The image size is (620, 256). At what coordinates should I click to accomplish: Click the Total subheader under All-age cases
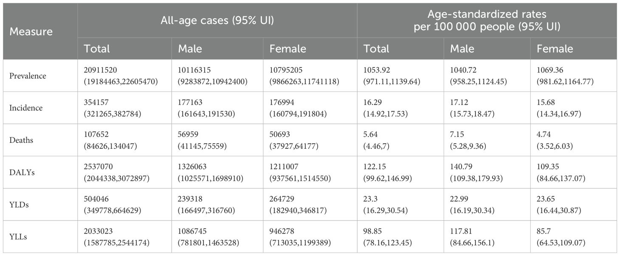[97, 48]
